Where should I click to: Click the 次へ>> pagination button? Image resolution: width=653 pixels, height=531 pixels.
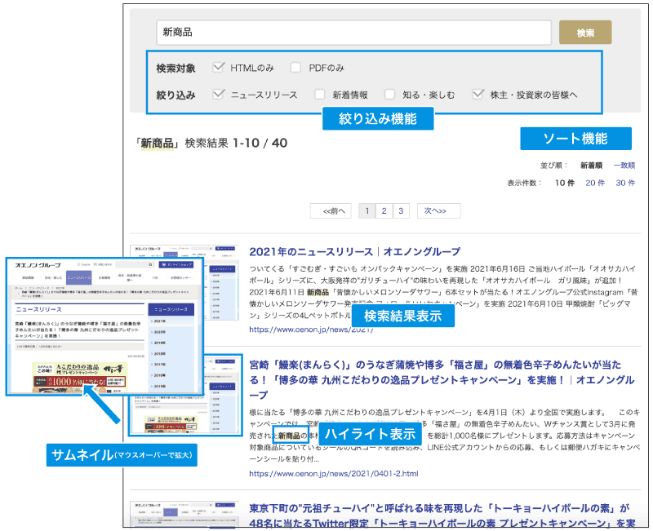click(438, 211)
